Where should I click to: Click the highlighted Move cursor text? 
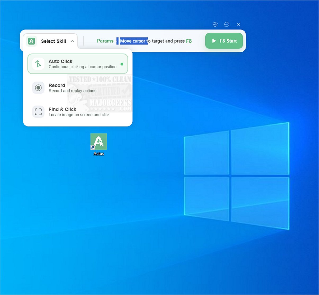point(134,41)
